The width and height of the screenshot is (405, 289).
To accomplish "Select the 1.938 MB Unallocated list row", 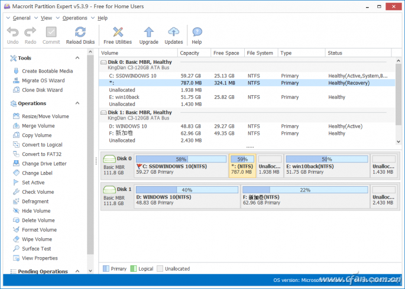I will 247,90.
